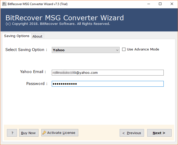The width and height of the screenshot is (178, 145).
Task: Click the key icon on Activate License
Action: (44, 133)
